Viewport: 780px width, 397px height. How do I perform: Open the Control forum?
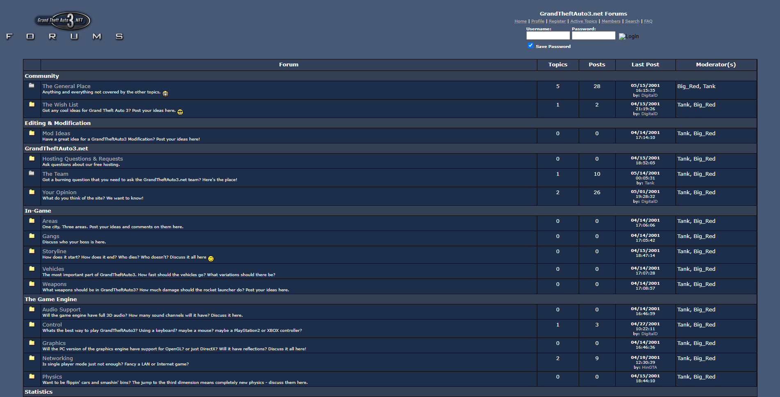[x=52, y=324]
